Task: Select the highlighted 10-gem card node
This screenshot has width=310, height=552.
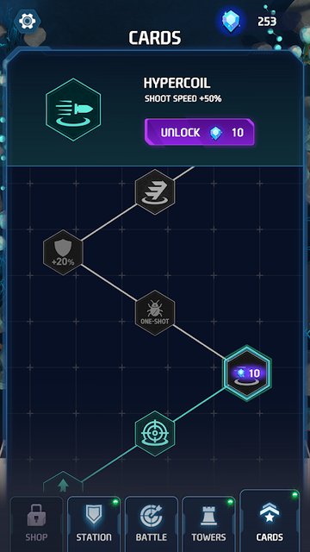Action: (x=247, y=373)
